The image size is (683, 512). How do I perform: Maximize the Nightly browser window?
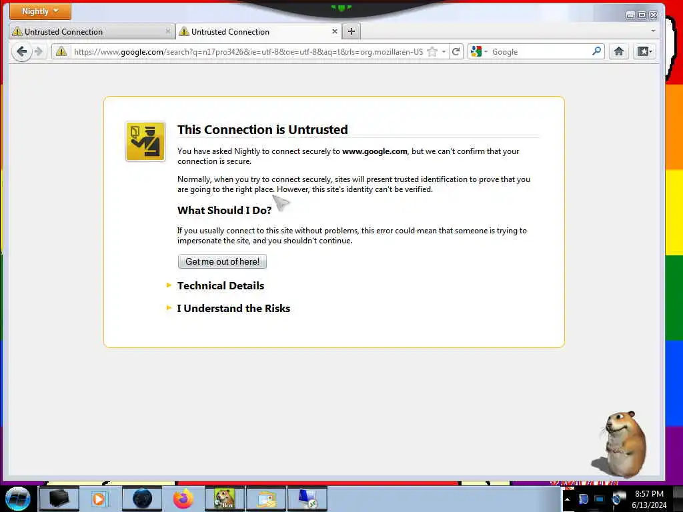[x=642, y=15]
